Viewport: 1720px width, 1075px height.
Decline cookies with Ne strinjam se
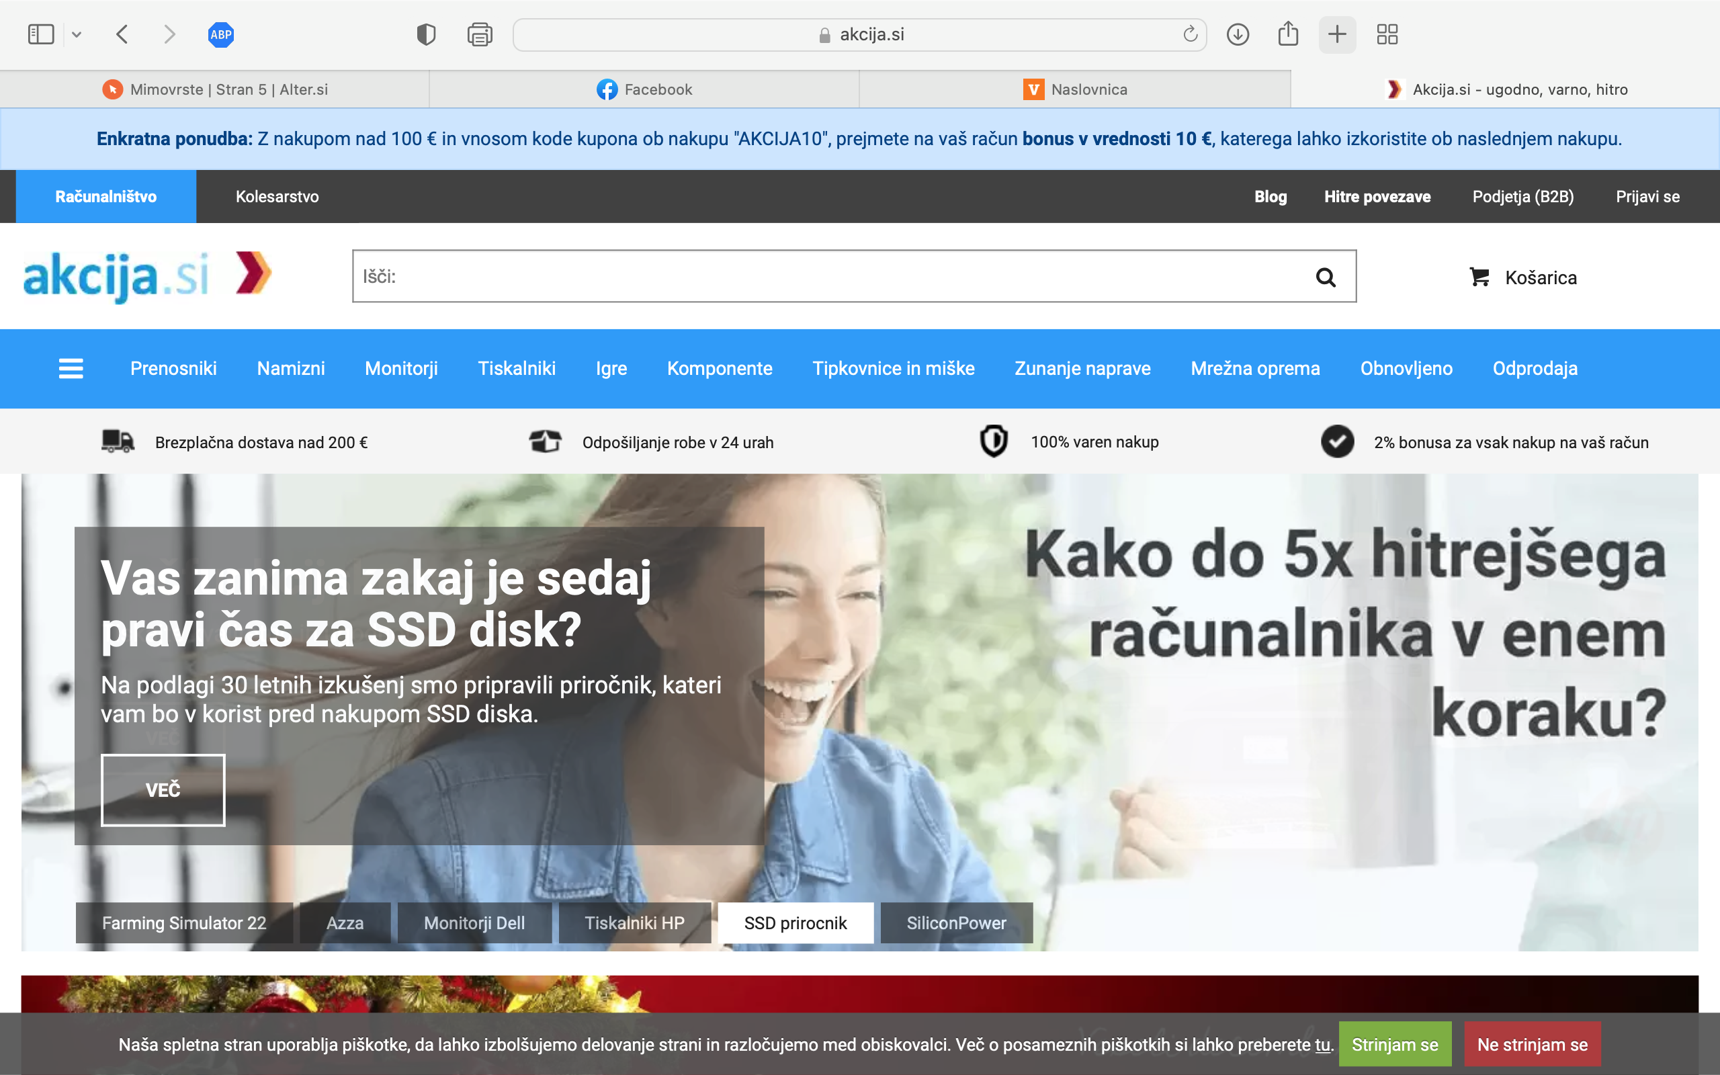tap(1533, 1044)
